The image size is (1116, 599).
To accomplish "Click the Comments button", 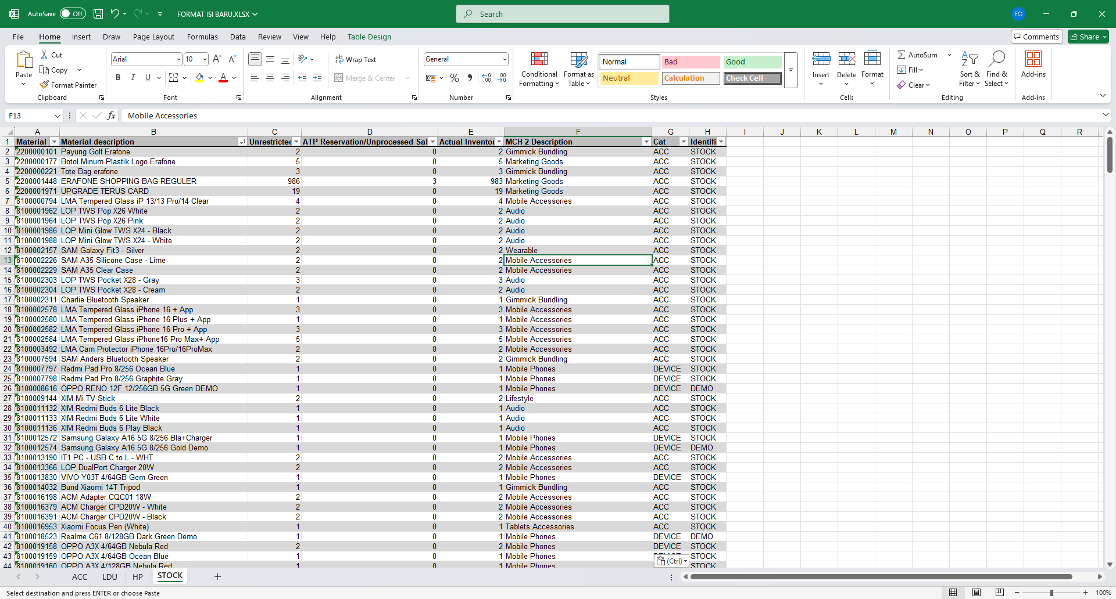I will tap(1036, 37).
